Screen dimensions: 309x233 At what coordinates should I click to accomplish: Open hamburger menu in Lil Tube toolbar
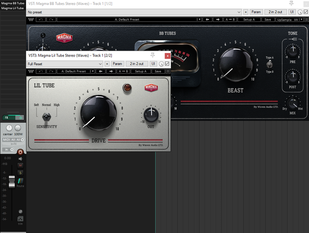168,71
